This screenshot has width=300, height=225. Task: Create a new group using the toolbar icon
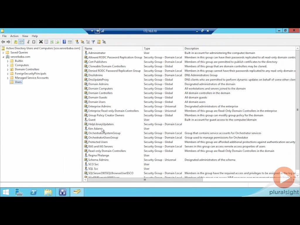point(83,42)
